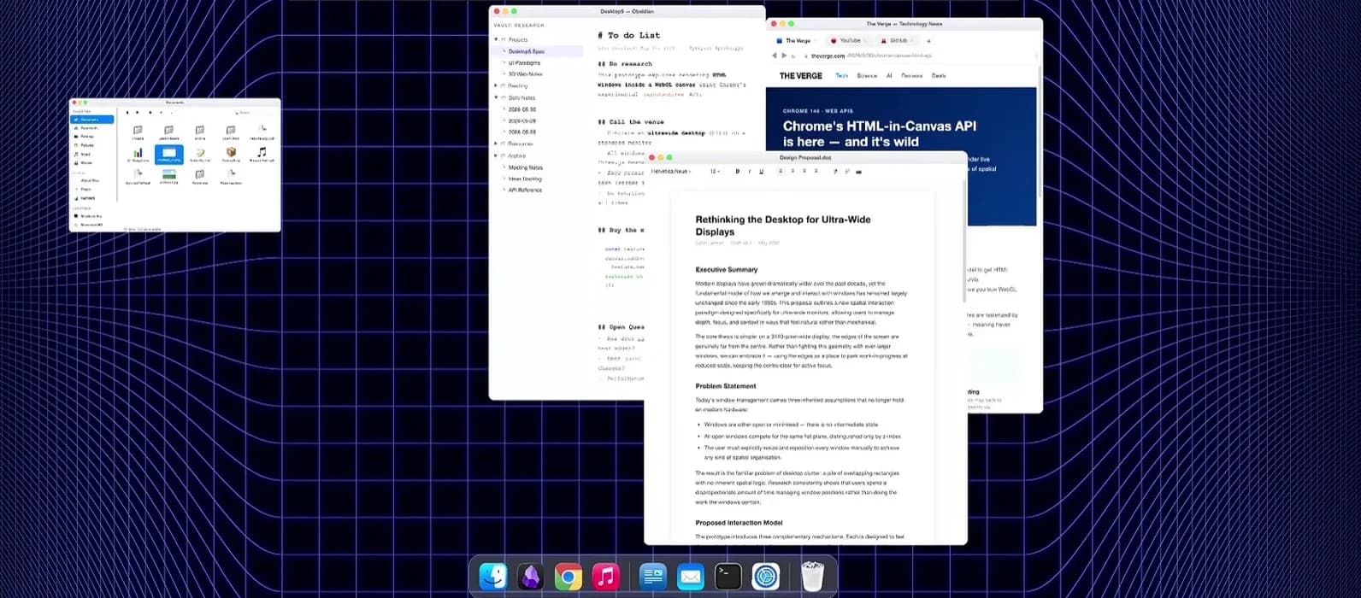Expand the Resources folder in Obsidian
Viewport: 1361px width, 598px height.
pyautogui.click(x=496, y=144)
